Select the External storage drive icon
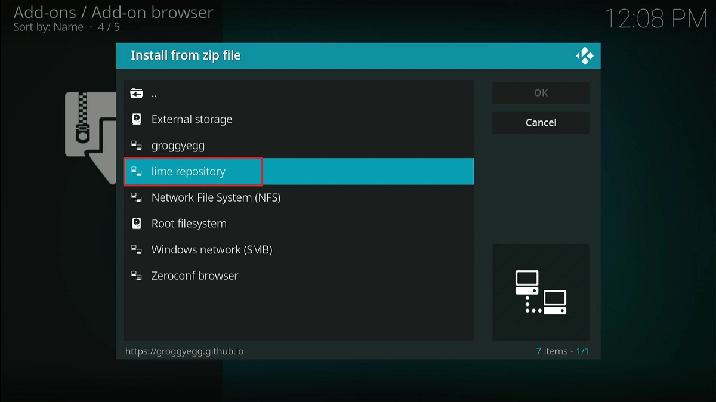716x402 pixels. click(x=137, y=119)
